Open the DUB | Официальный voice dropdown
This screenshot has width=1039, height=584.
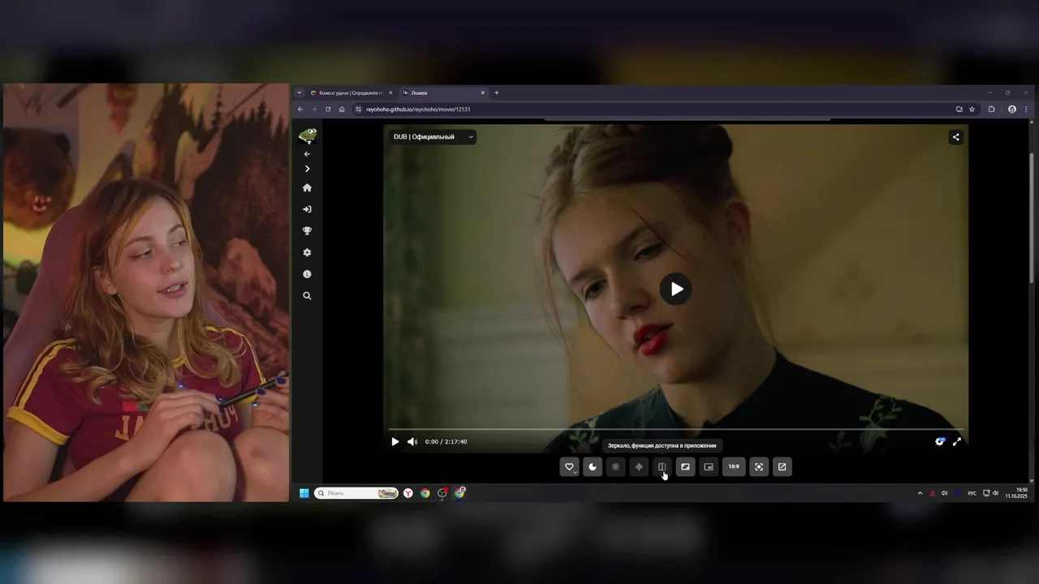click(x=433, y=137)
